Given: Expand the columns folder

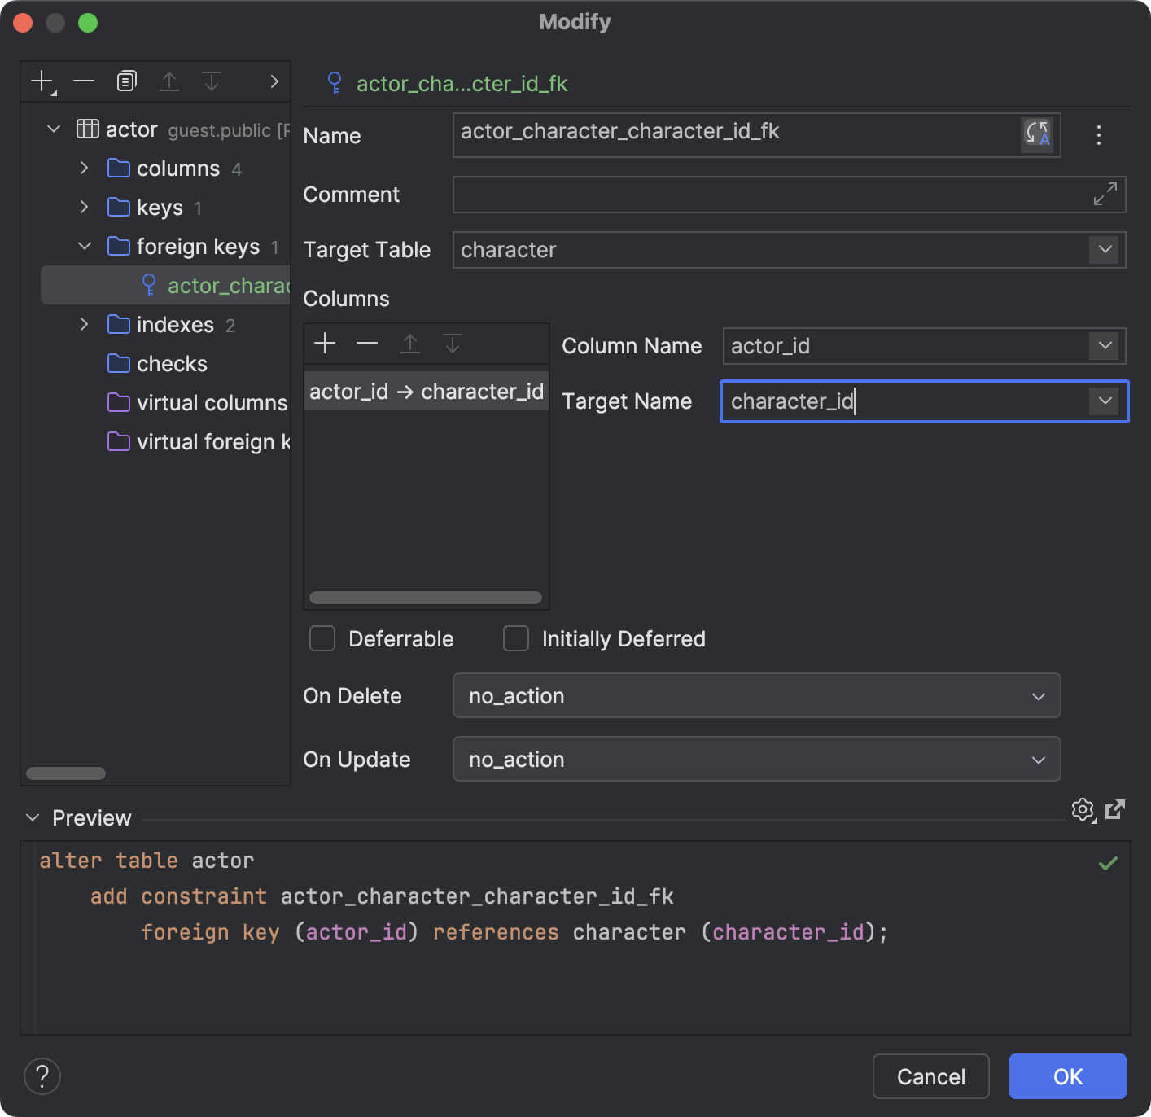Looking at the screenshot, I should coord(84,168).
